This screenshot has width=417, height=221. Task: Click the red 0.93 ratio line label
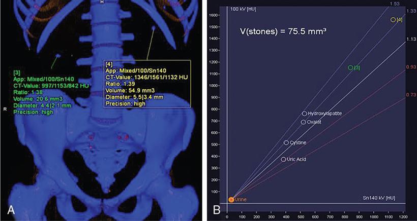[410, 67]
